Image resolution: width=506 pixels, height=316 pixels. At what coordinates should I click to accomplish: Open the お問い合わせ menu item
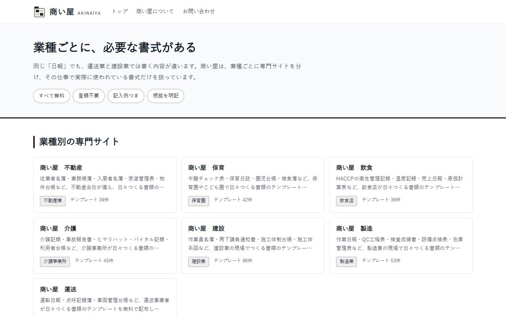pyautogui.click(x=199, y=11)
